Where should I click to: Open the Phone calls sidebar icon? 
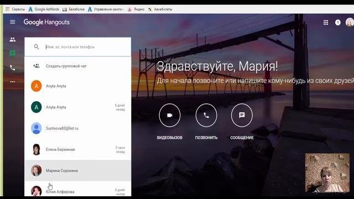point(13,67)
